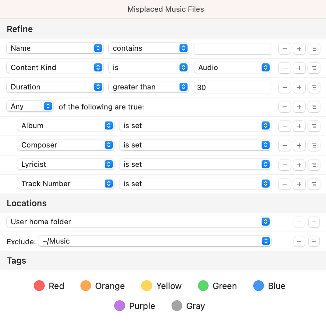Click the Name contains text field

tap(233, 49)
